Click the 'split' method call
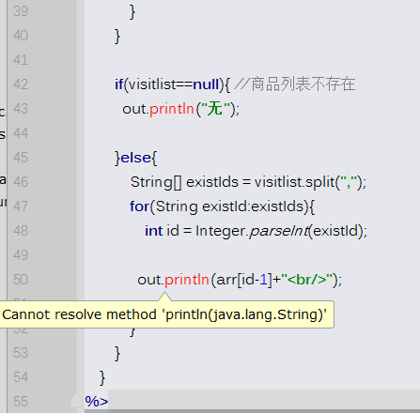This screenshot has width=420, height=413. (x=320, y=182)
